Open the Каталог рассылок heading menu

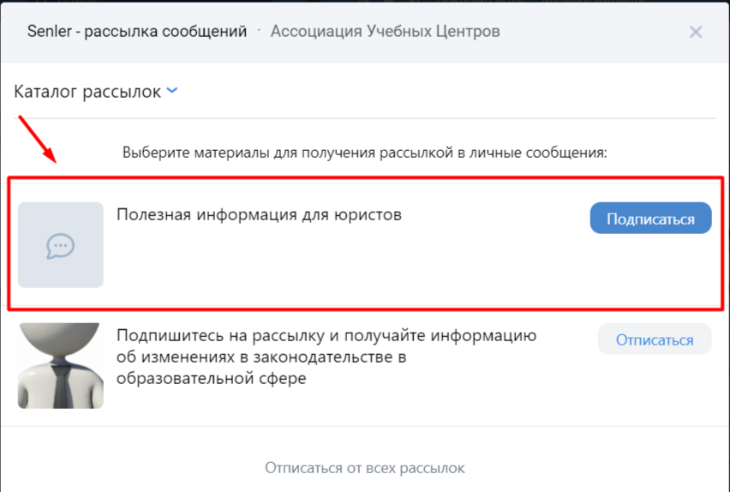pyautogui.click(x=87, y=92)
